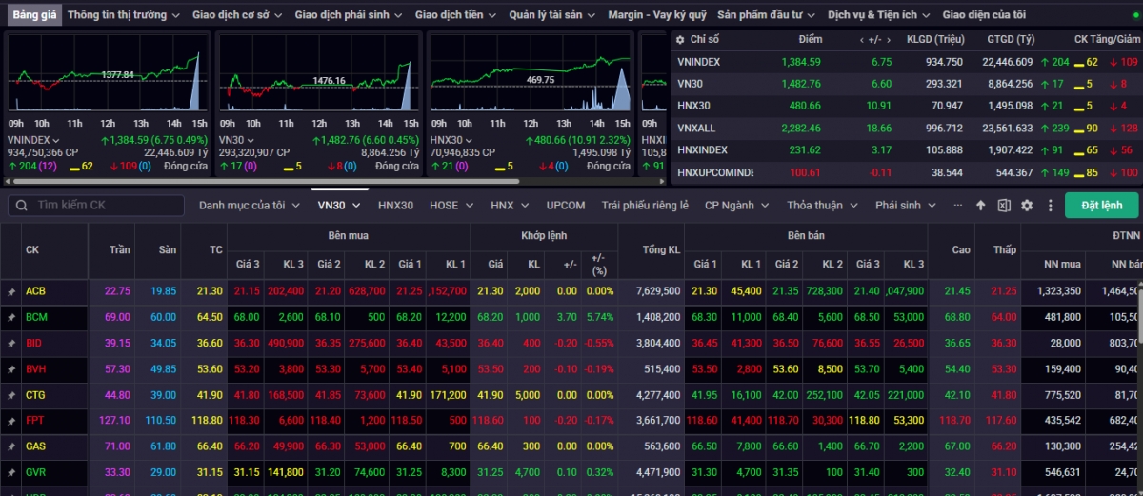Click the right arrow beside +/- header
The image size is (1143, 496).
(x=888, y=40)
